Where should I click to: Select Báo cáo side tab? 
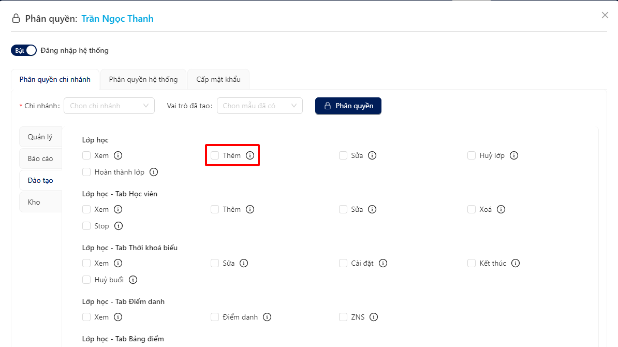[x=40, y=158]
